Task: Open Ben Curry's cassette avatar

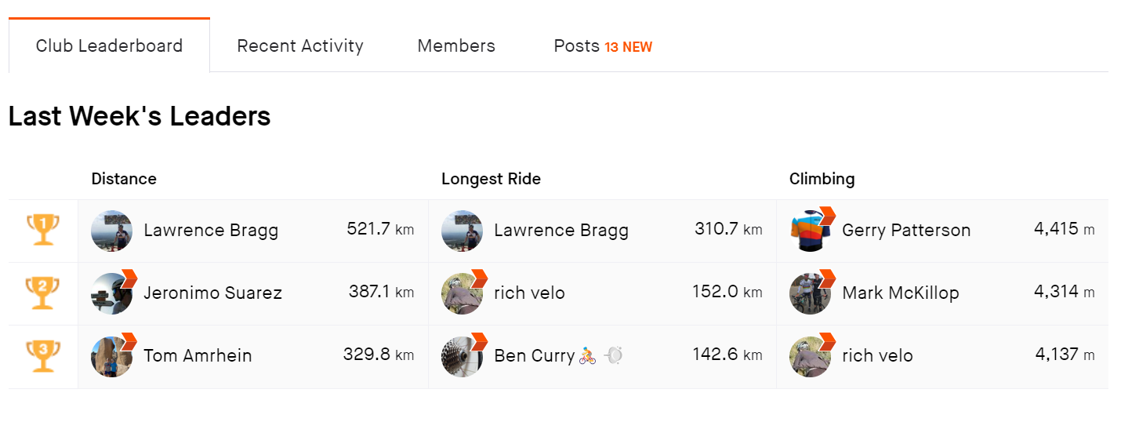Action: [462, 356]
